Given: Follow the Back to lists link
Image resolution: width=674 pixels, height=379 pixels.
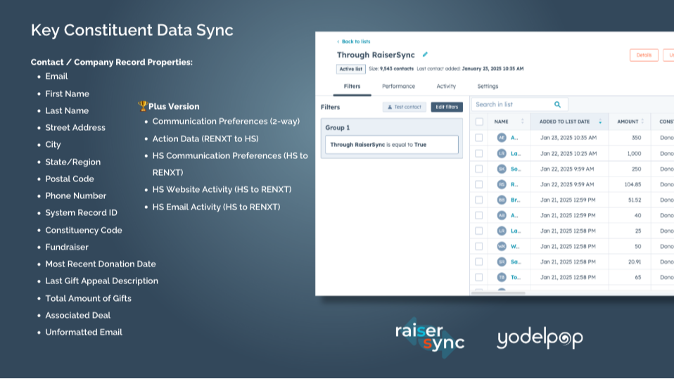Looking at the screenshot, I should tap(355, 41).
